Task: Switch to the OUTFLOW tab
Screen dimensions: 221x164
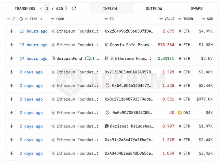Action: [x=154, y=8]
